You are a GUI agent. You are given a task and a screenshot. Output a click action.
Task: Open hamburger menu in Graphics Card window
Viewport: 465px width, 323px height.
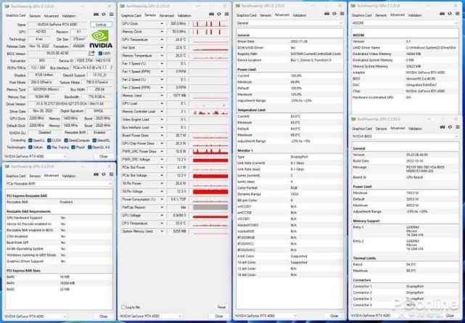click(111, 15)
